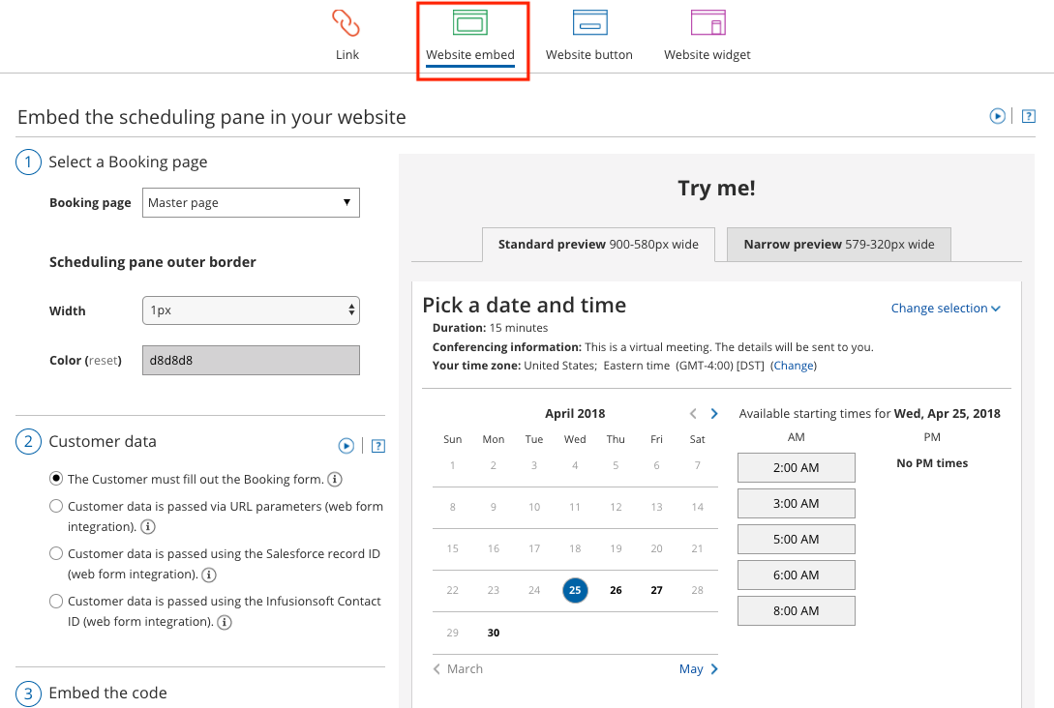Select the Website widget icon
The width and height of the screenshot is (1054, 708).
708,23
